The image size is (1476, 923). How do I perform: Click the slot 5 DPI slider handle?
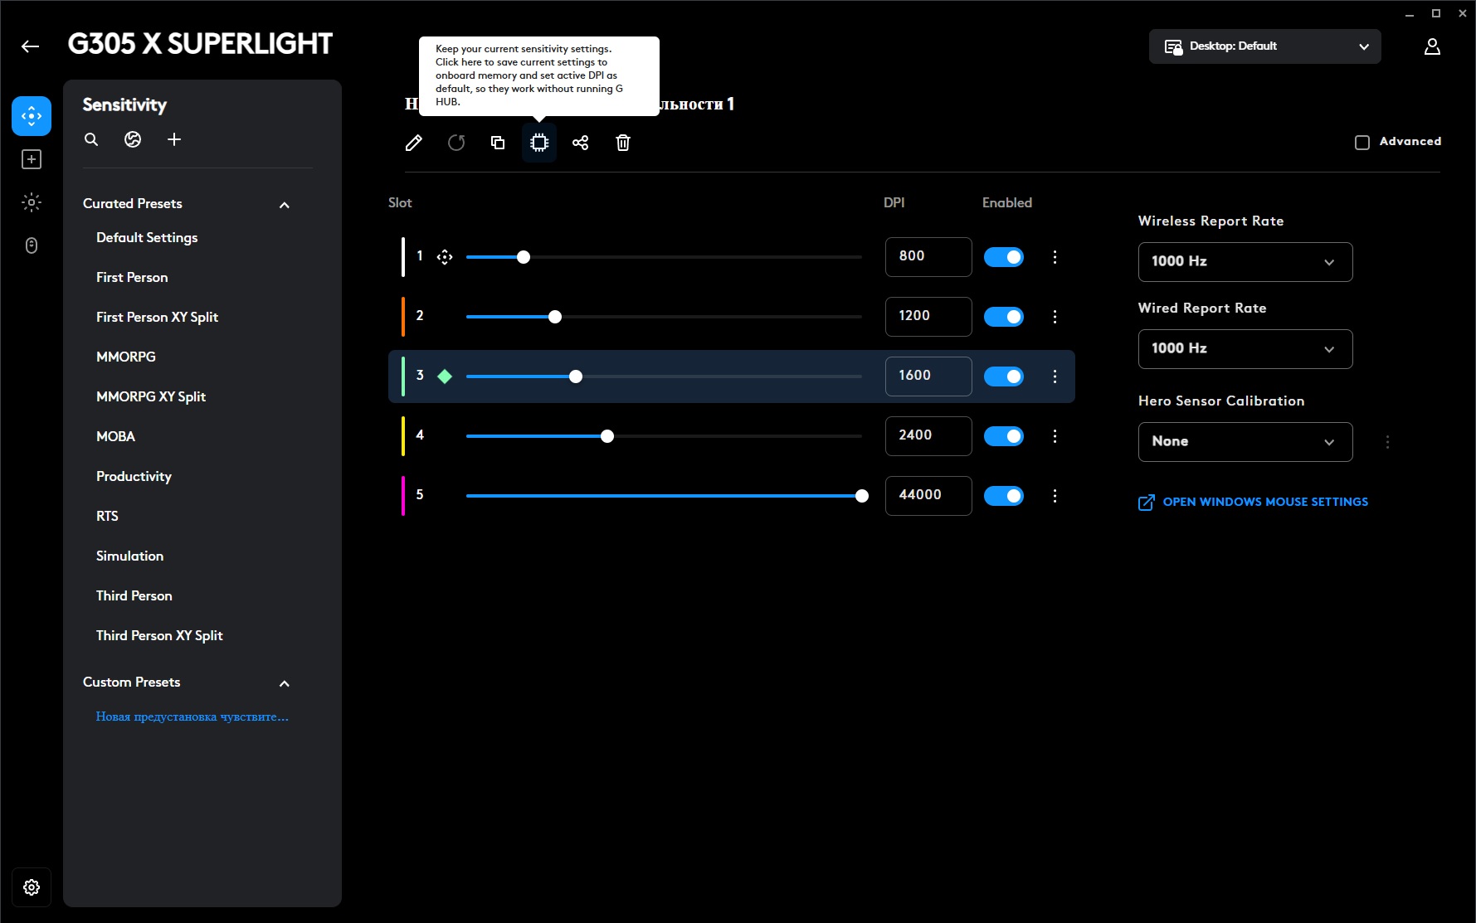(x=862, y=496)
